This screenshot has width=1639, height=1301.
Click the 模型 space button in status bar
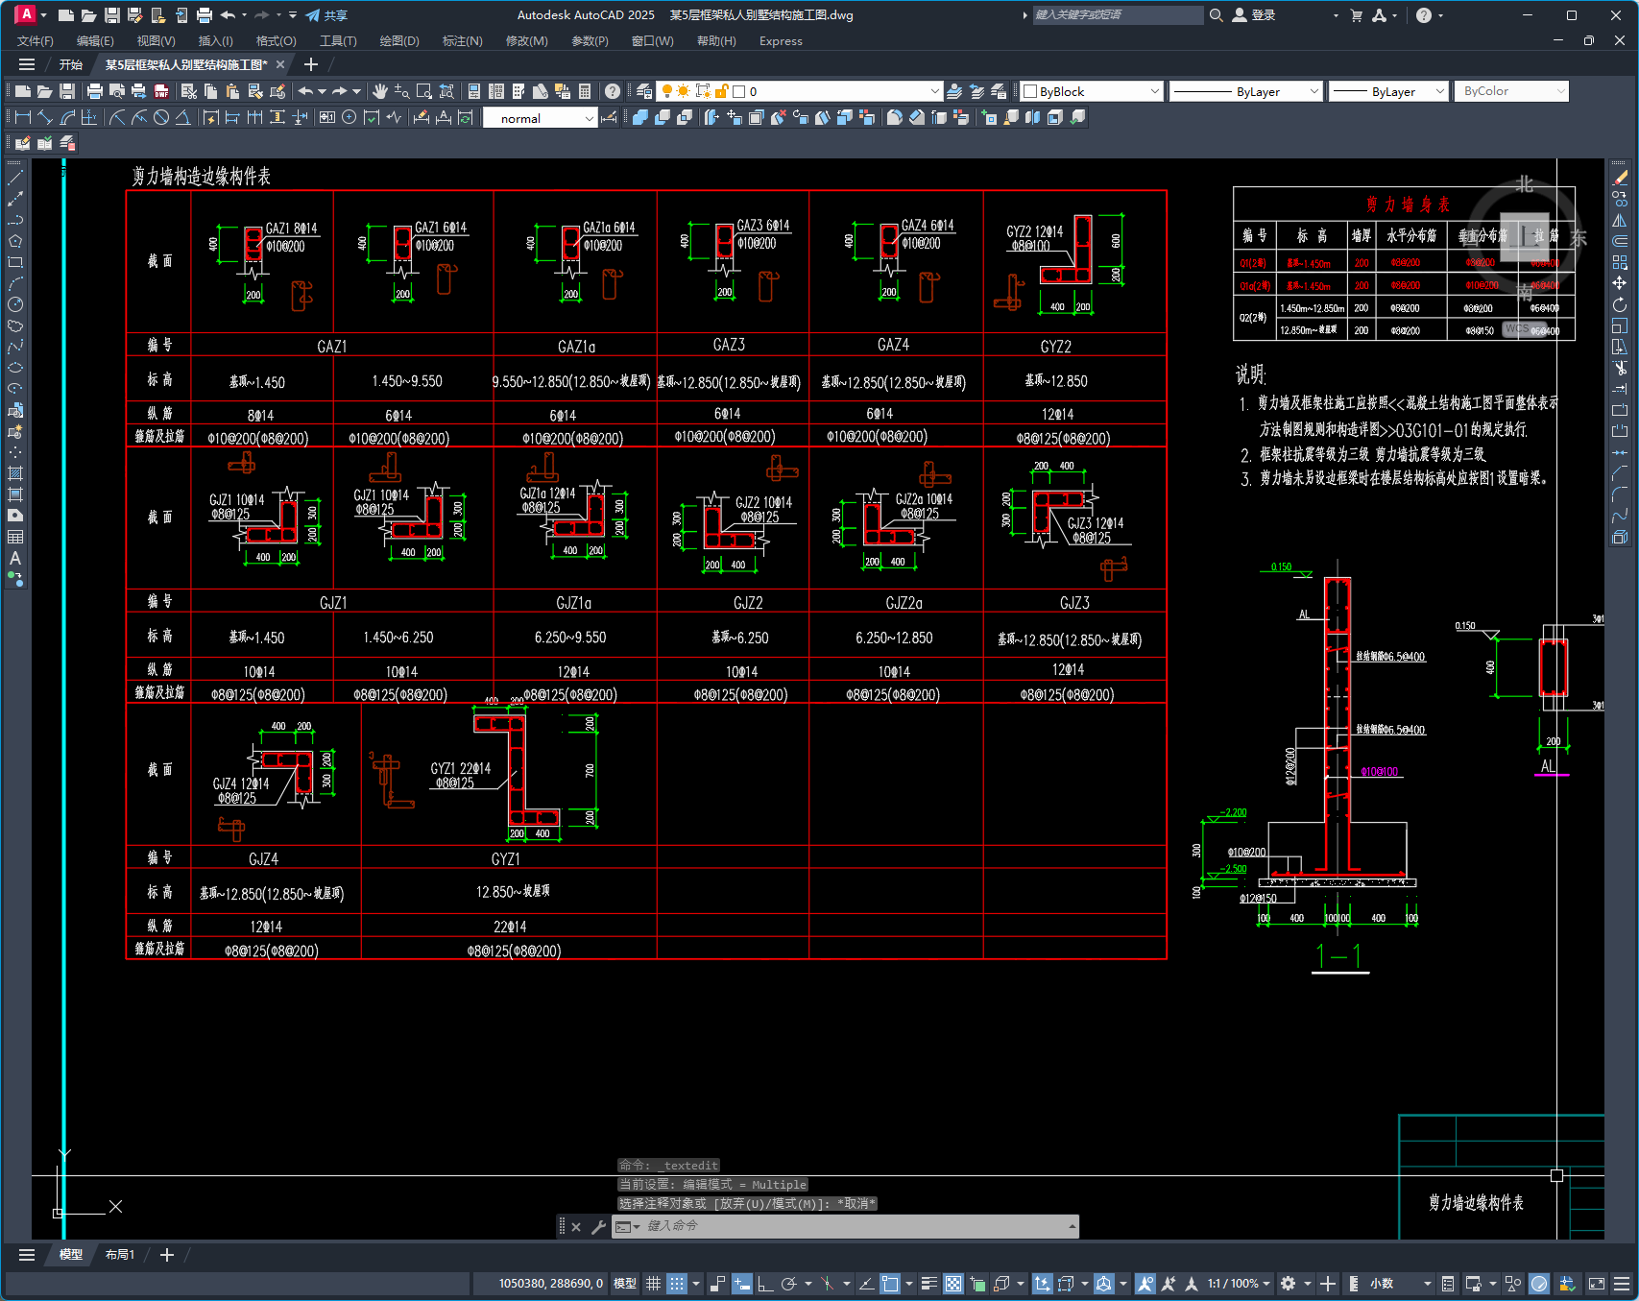pyautogui.click(x=625, y=1284)
